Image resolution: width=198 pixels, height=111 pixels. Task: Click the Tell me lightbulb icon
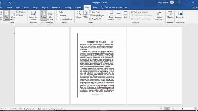click(102, 7)
